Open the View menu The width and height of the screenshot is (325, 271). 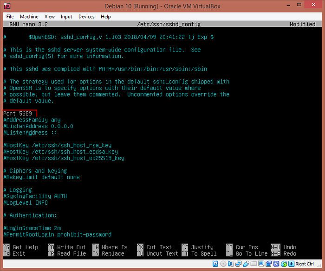tap(50, 17)
